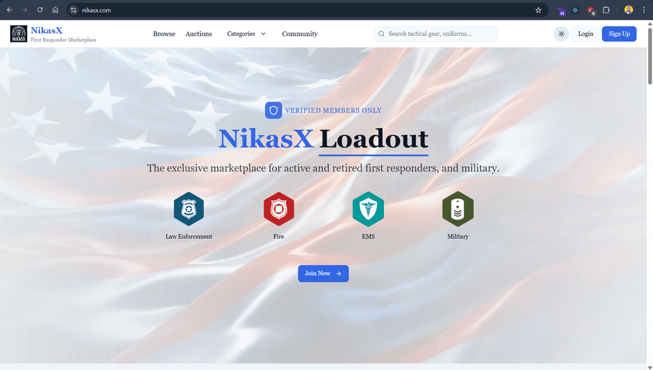
Task: Open the Browse nav item
Action: coord(164,34)
